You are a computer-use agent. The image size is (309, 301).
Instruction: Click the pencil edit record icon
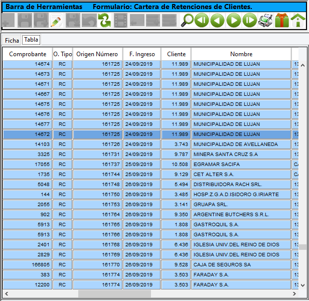[x=57, y=20]
